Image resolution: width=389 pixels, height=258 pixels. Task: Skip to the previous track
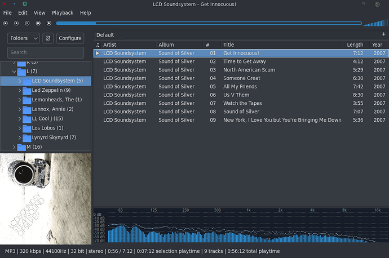click(38, 23)
